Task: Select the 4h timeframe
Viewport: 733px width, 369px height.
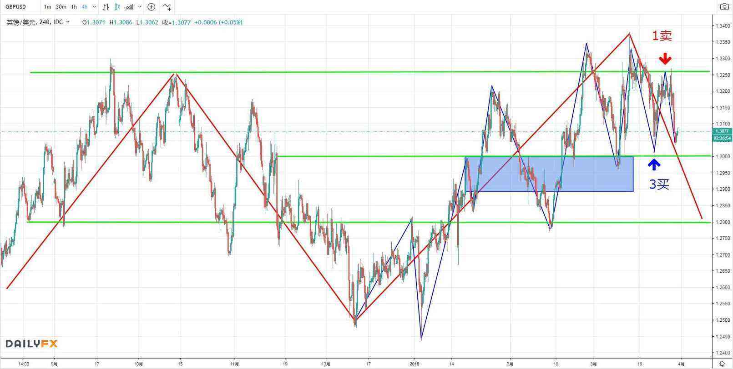Action: tap(85, 7)
